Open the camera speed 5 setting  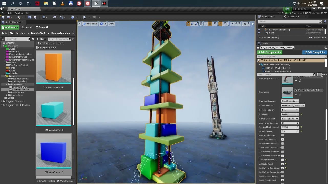[x=247, y=24]
